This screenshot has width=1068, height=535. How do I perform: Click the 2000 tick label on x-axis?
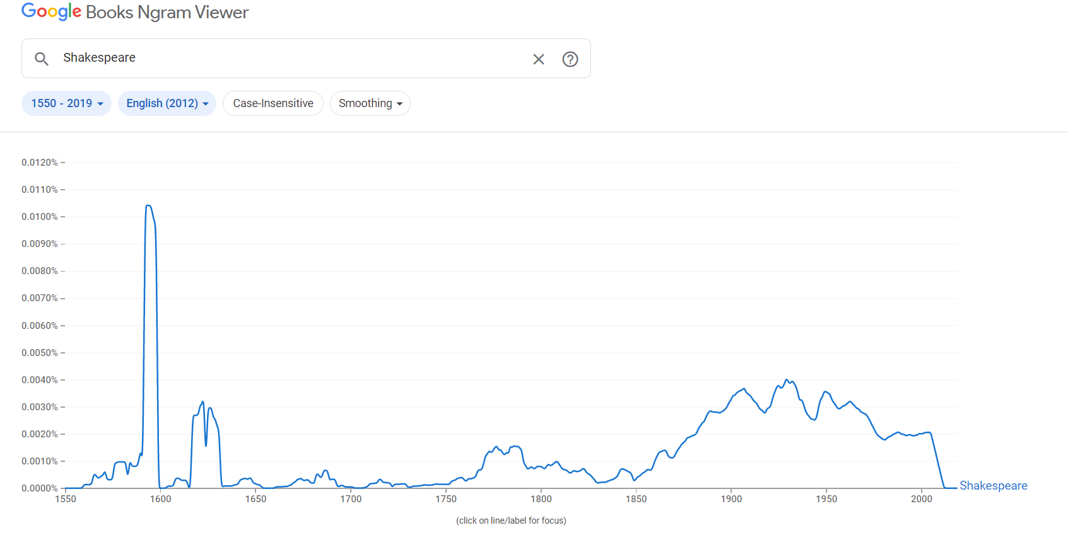point(921,499)
